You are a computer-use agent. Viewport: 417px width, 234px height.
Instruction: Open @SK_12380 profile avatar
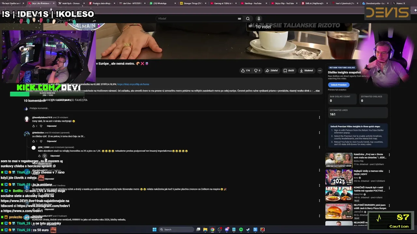coord(34,148)
